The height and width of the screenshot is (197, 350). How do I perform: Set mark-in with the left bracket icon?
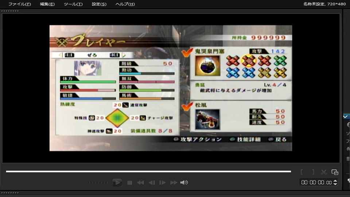302,172
